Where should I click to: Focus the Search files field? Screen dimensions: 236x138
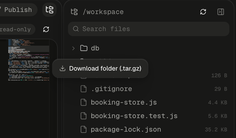pos(149,29)
